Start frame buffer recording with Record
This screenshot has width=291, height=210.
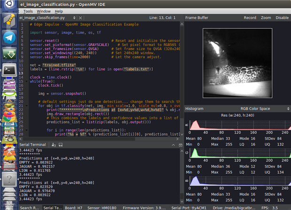point(250,17)
